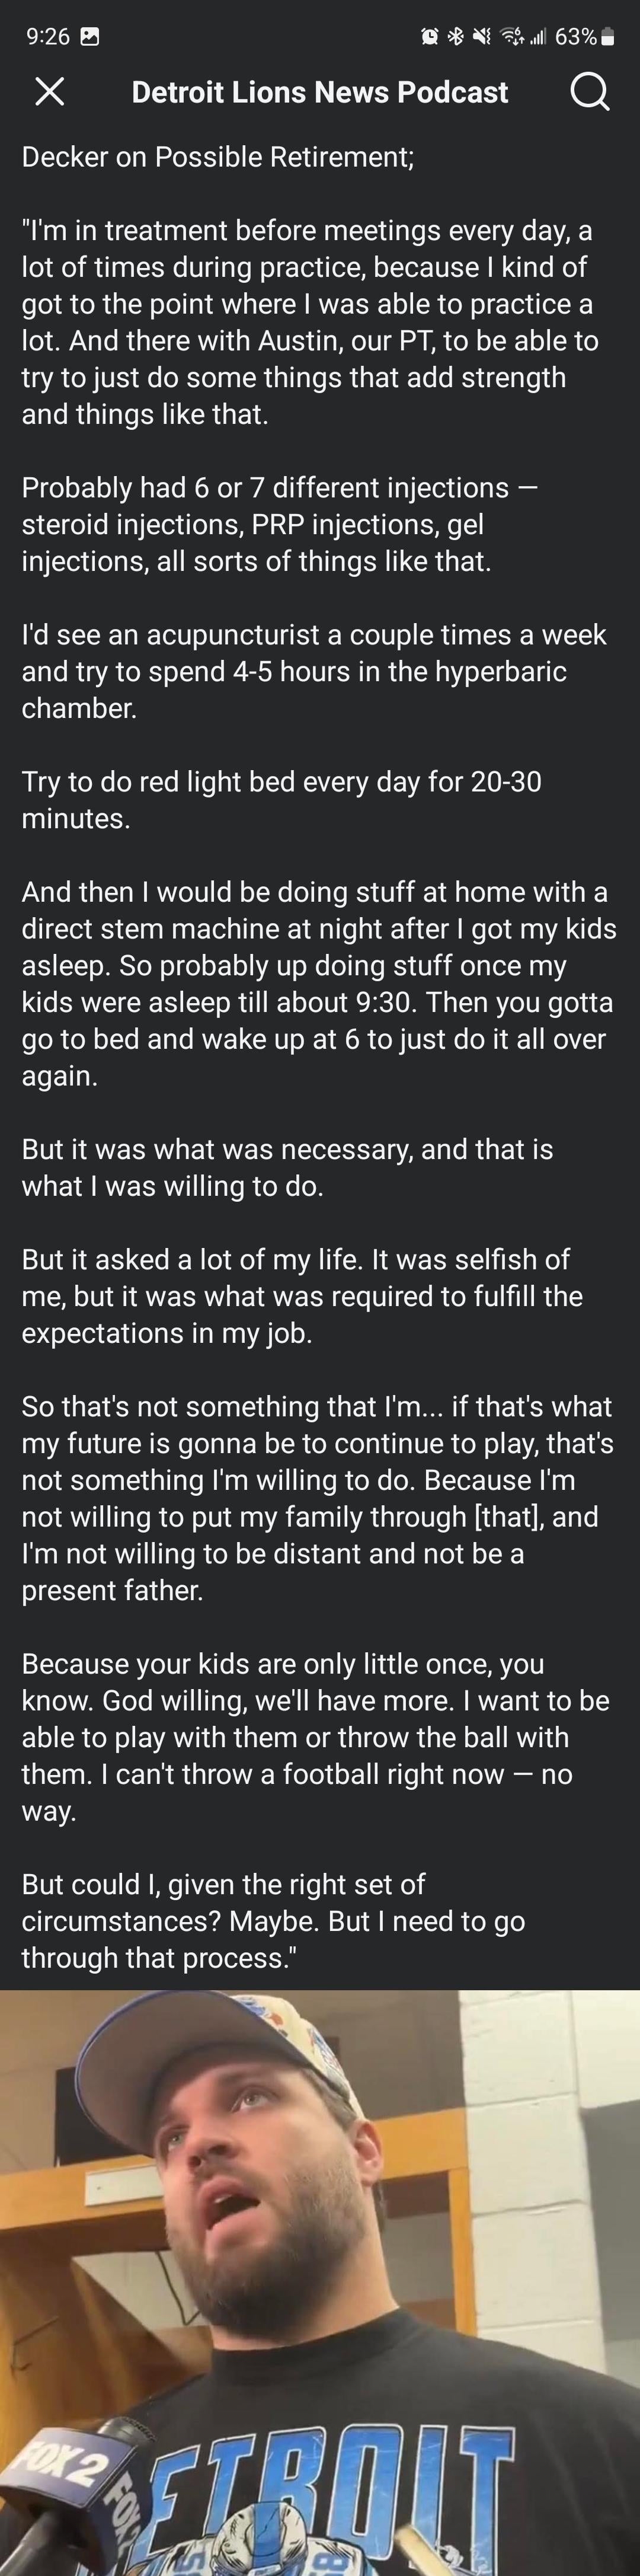
Task: Tap the alarm clock status icon
Action: click(429, 37)
